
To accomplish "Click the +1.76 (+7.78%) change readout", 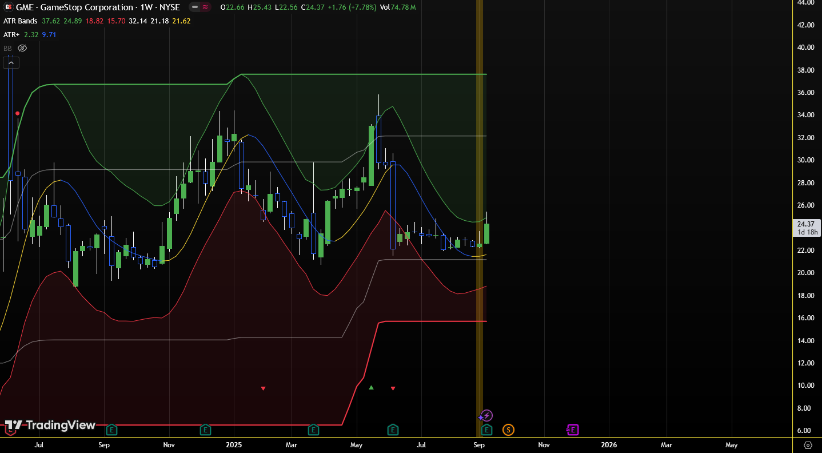I will [352, 7].
